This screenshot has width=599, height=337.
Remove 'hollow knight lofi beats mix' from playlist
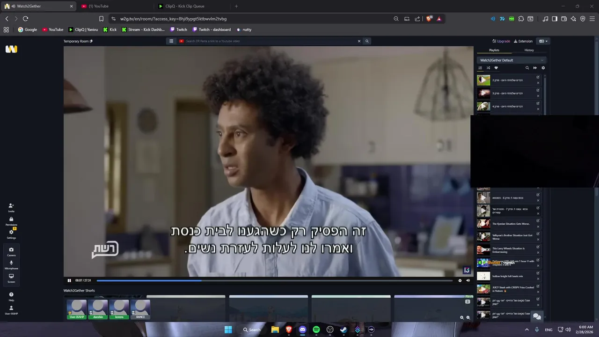click(538, 279)
